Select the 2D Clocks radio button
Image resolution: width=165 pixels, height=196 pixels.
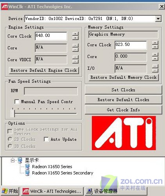10,139
